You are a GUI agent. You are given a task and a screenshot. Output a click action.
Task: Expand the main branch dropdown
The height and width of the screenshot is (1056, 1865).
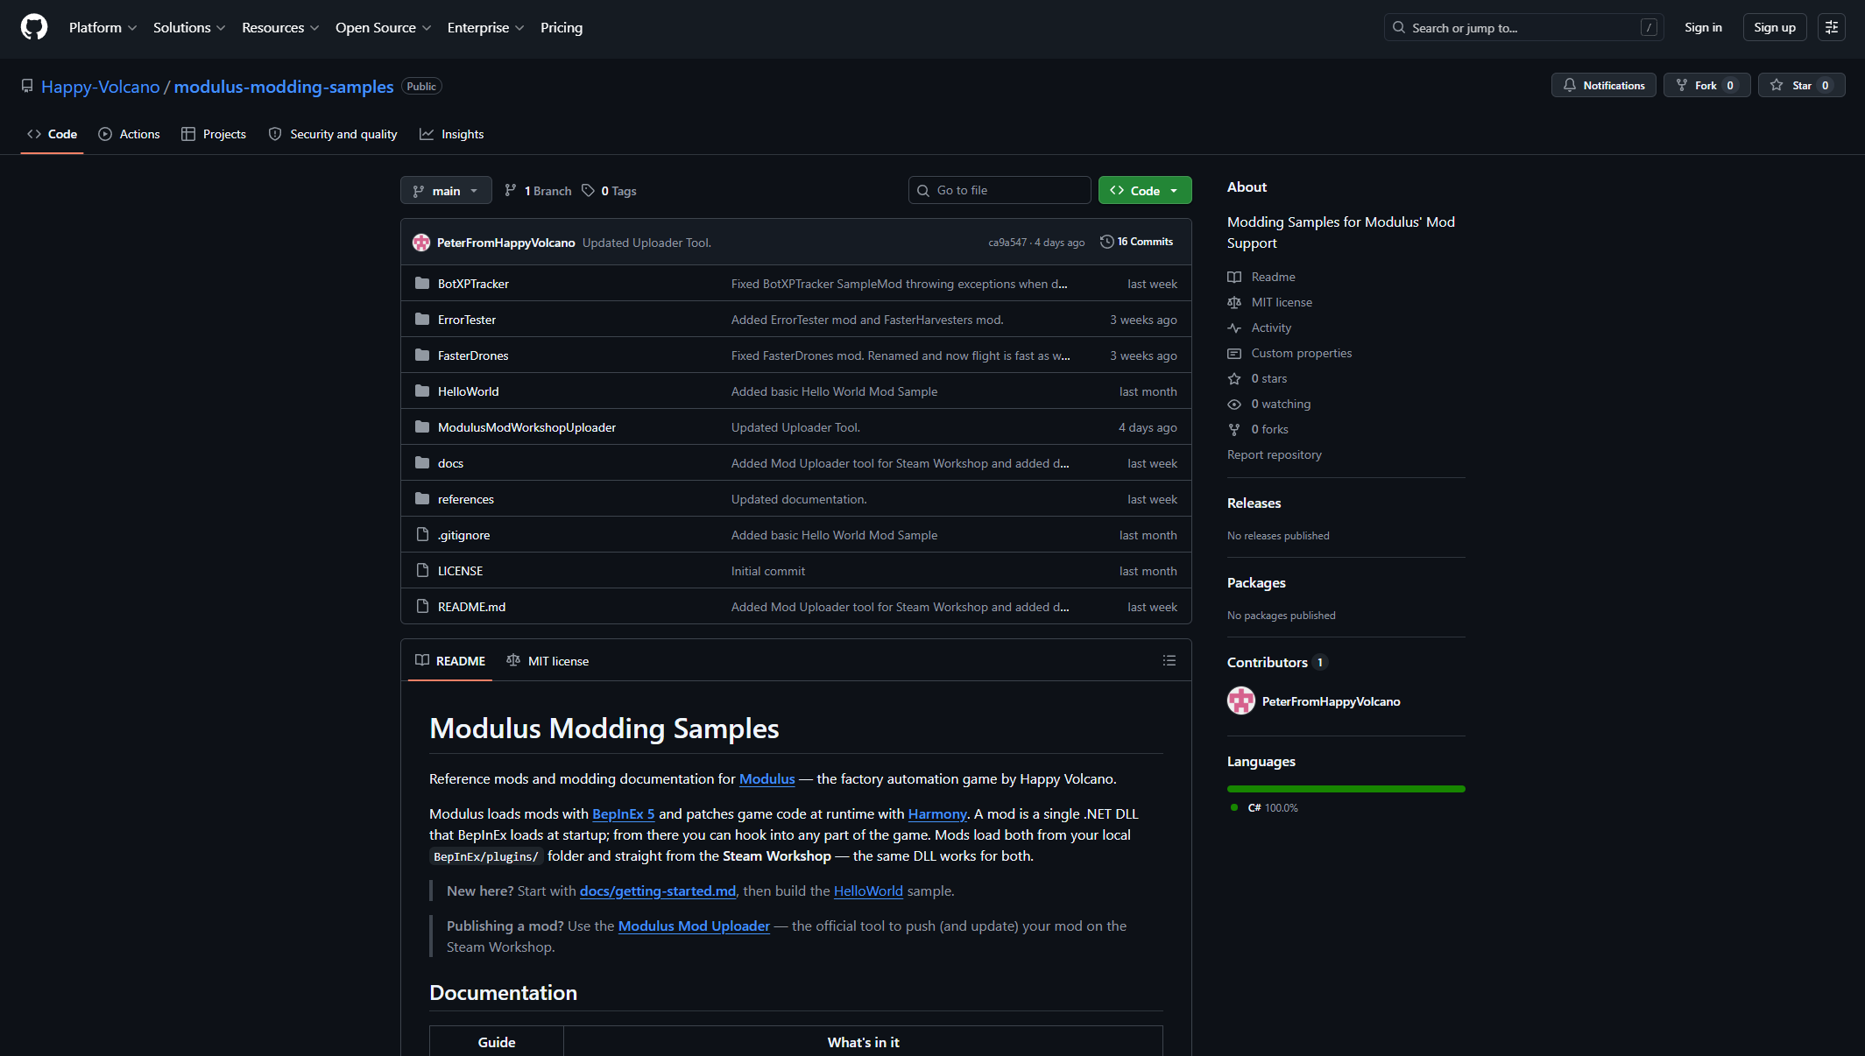446,191
